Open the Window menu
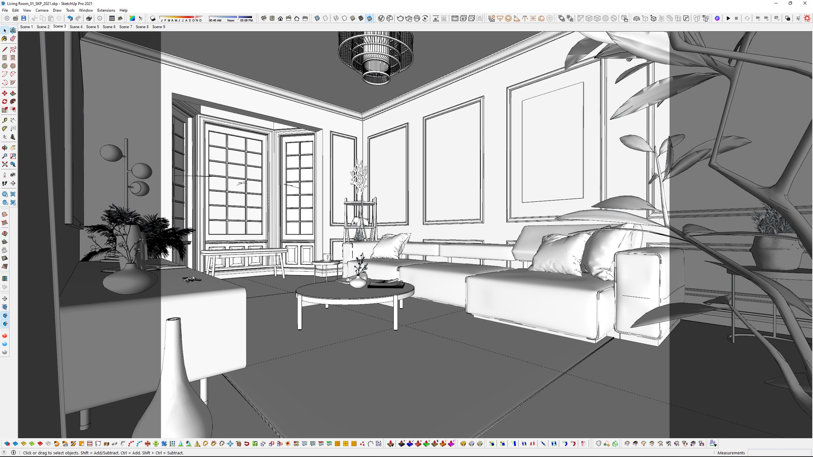813x457 pixels. (86, 10)
